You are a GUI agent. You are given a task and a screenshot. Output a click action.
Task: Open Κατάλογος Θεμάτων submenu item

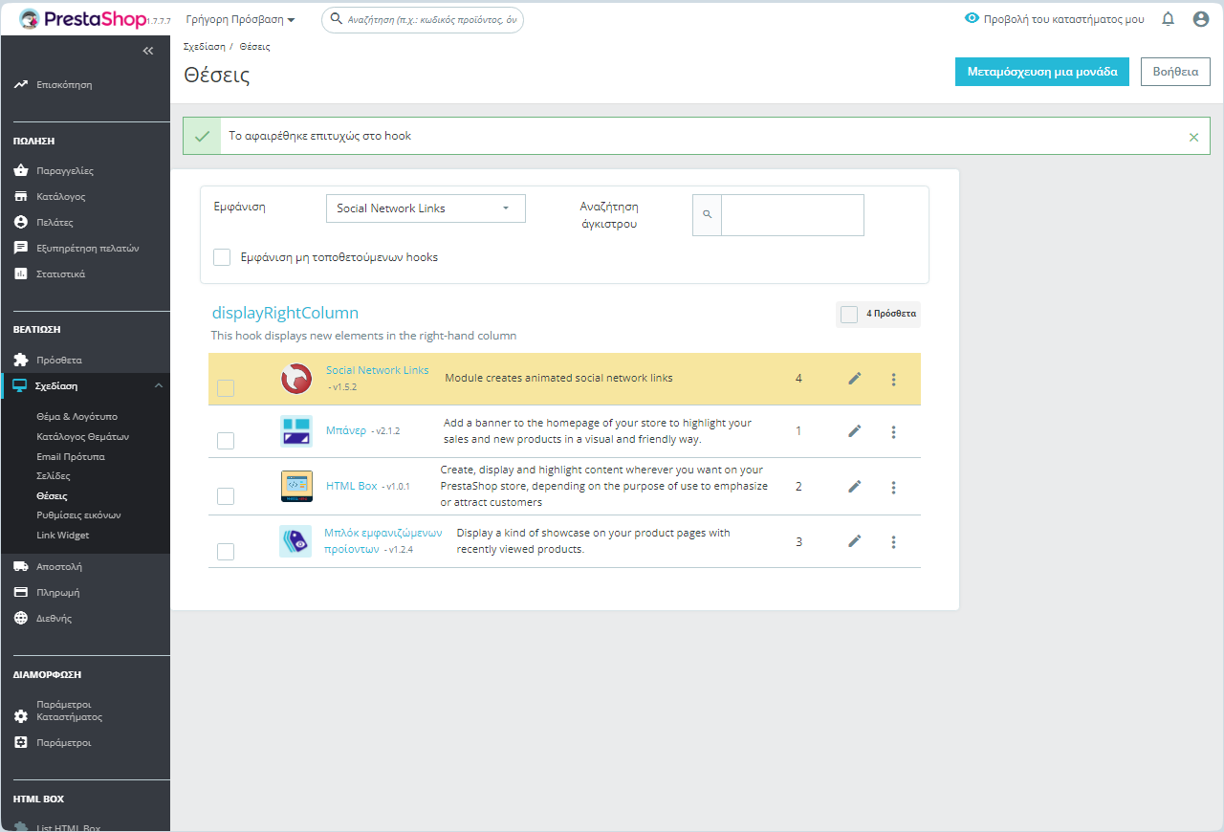point(82,436)
